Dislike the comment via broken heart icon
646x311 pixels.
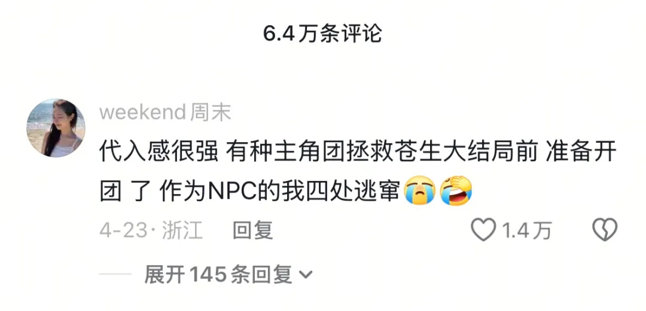pyautogui.click(x=604, y=230)
